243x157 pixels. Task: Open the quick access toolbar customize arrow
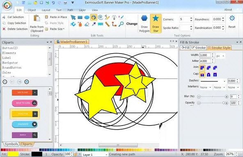tap(73, 2)
